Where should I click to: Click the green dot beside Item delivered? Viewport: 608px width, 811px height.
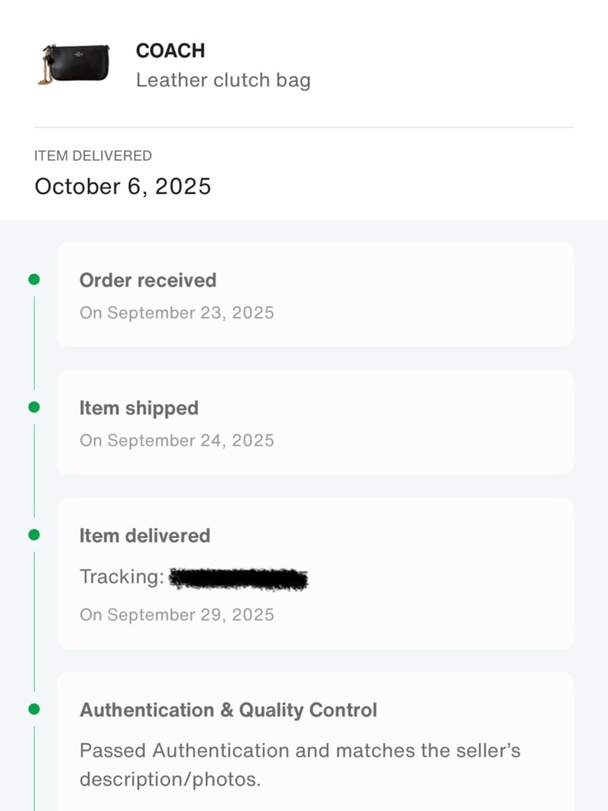pyautogui.click(x=34, y=535)
